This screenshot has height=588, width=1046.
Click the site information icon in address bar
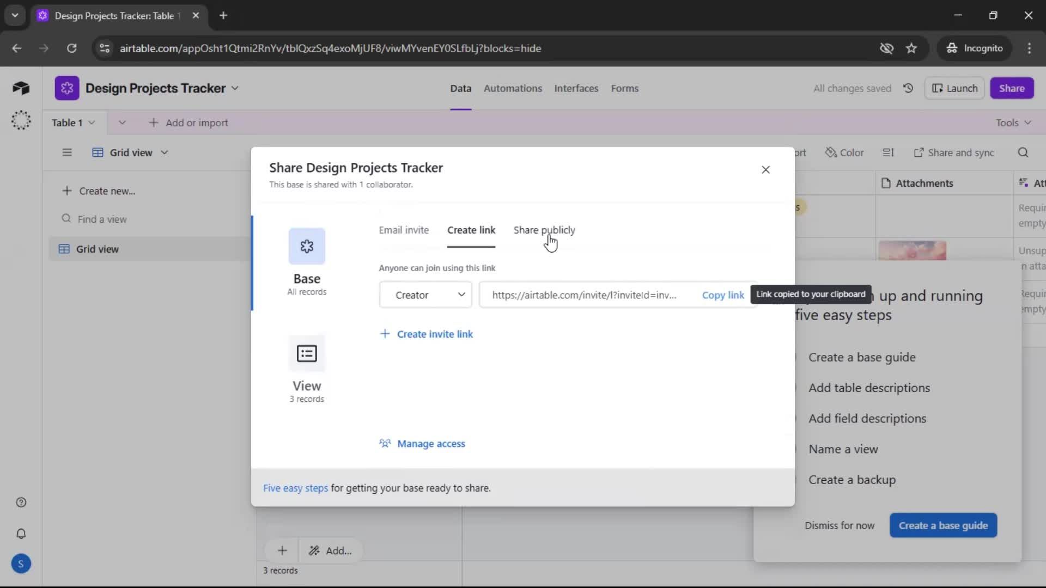[105, 48]
